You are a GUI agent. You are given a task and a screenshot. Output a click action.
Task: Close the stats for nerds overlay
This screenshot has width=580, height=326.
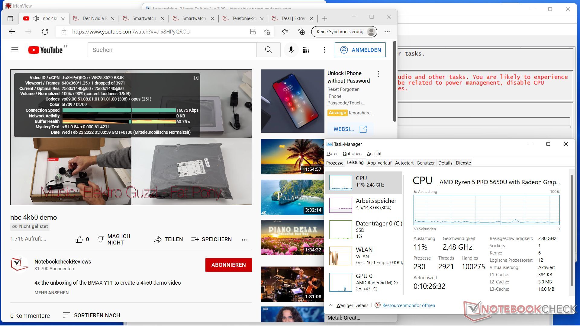(x=196, y=78)
